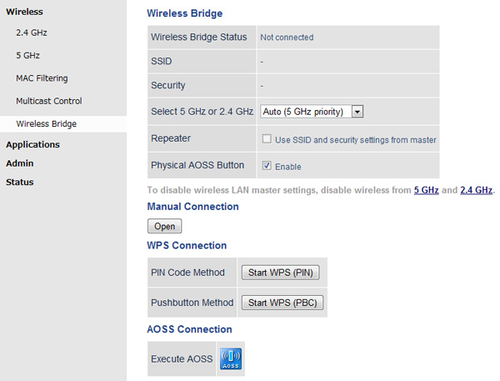The width and height of the screenshot is (500, 381).
Task: Toggle the Physical AOSS Button Enable checkbox
Action: [x=267, y=166]
